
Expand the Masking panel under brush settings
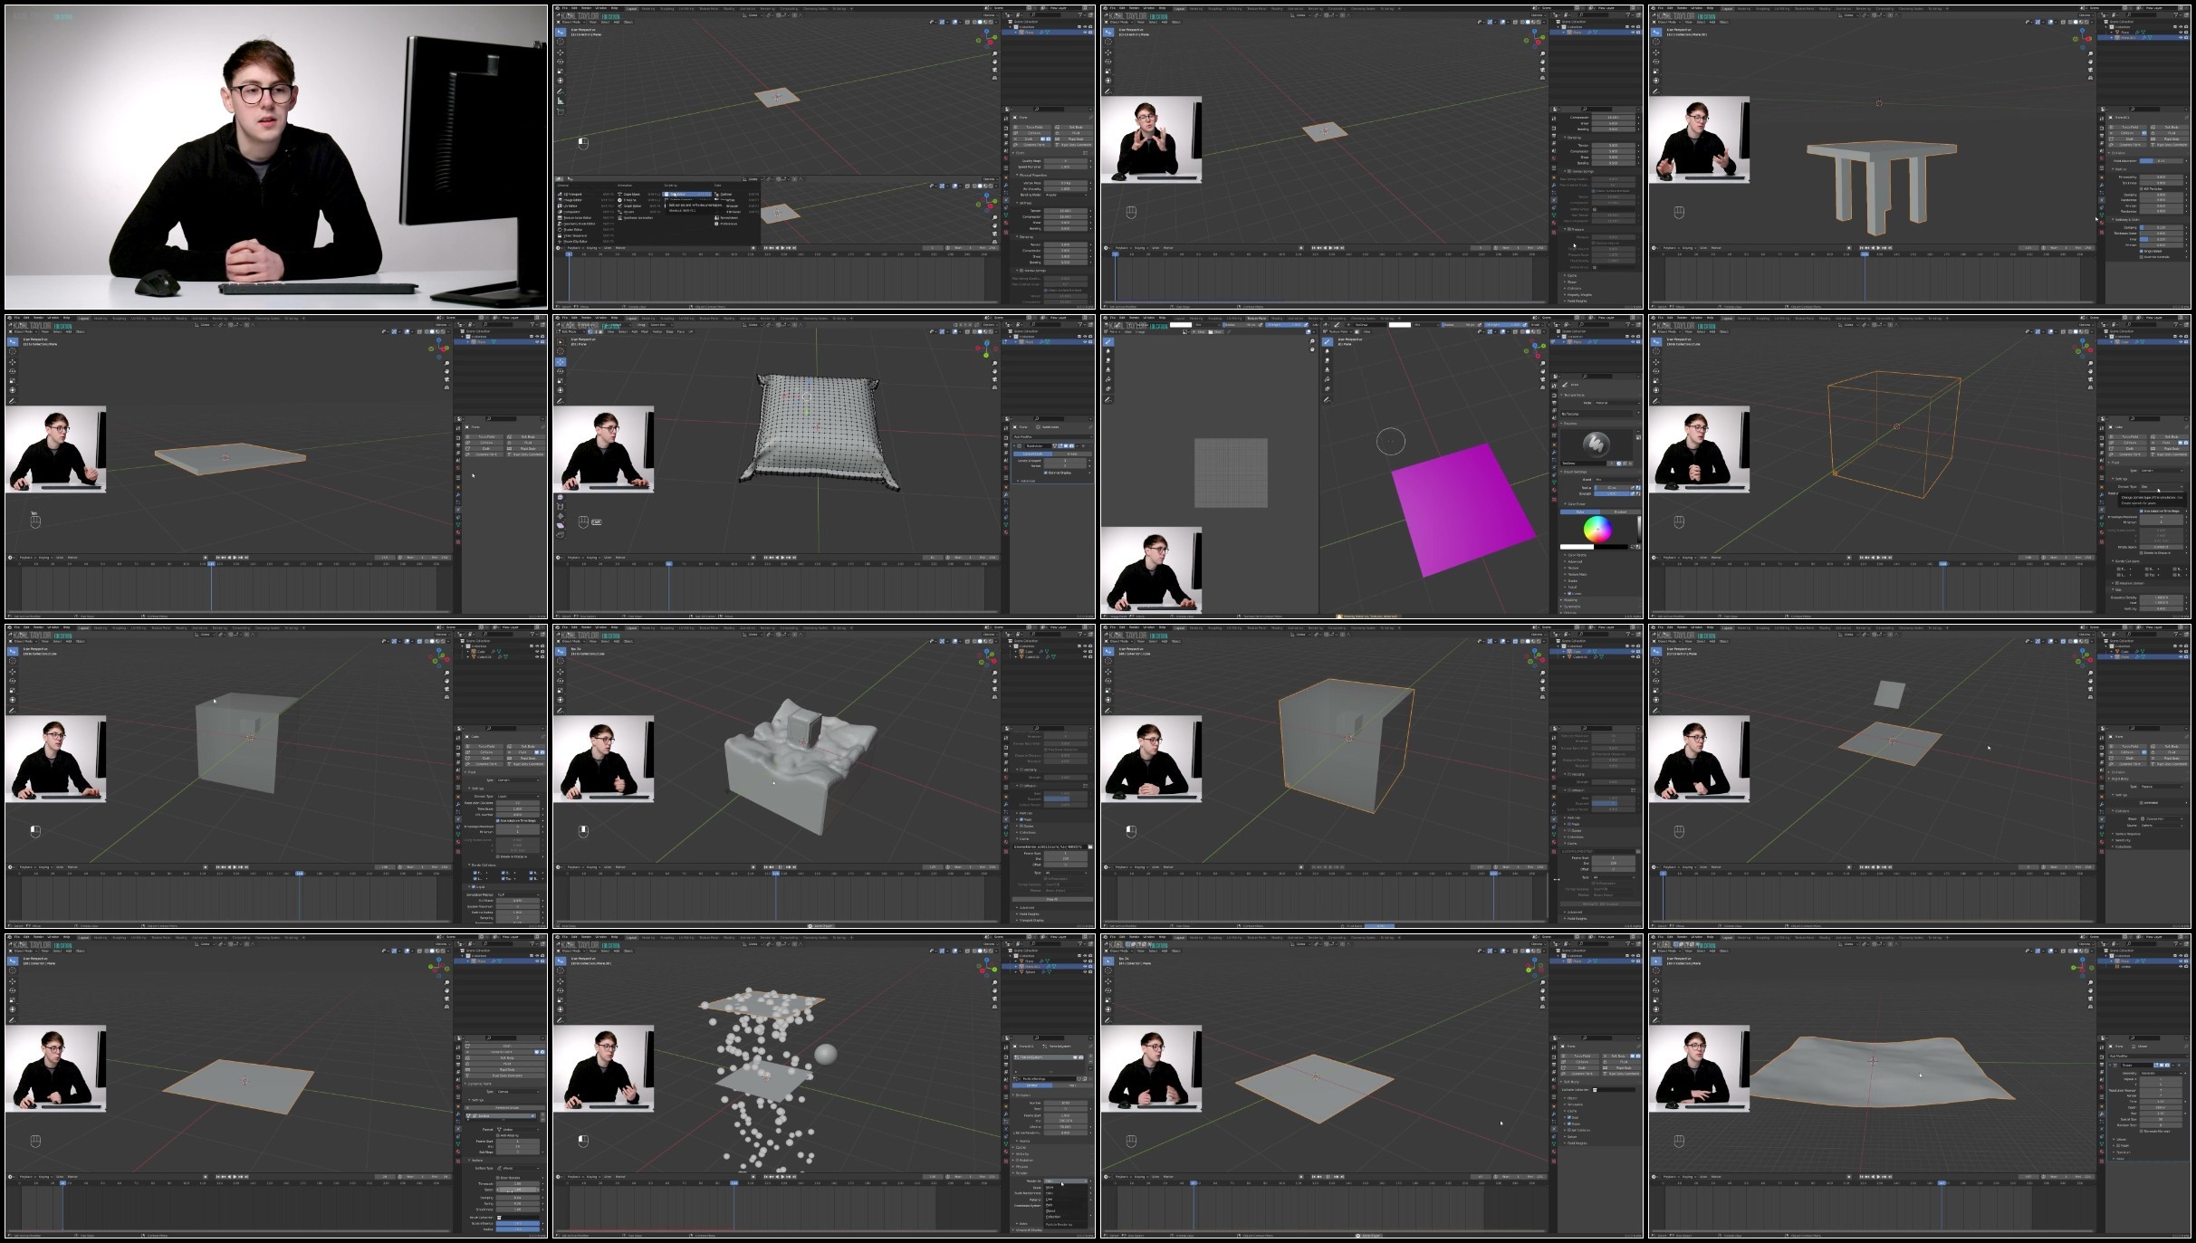tap(1571, 599)
